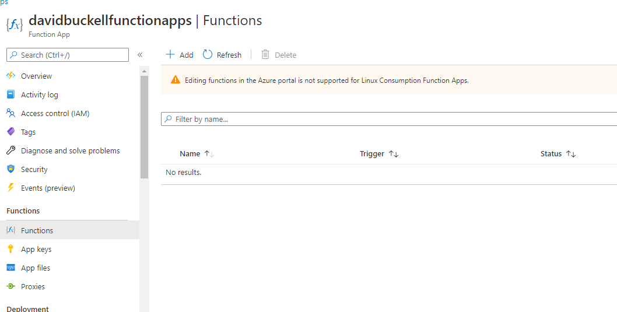The width and height of the screenshot is (617, 312).
Task: Click the Access control people icon
Action: click(x=10, y=113)
